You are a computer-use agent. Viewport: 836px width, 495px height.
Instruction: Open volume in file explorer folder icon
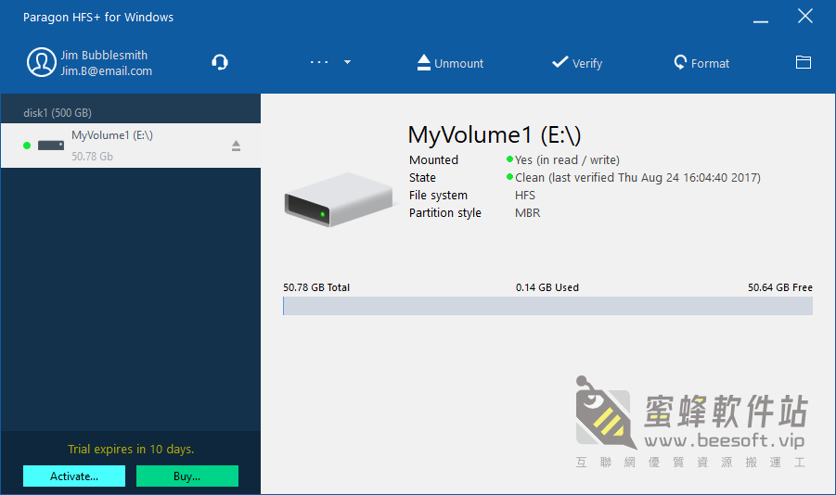[804, 62]
